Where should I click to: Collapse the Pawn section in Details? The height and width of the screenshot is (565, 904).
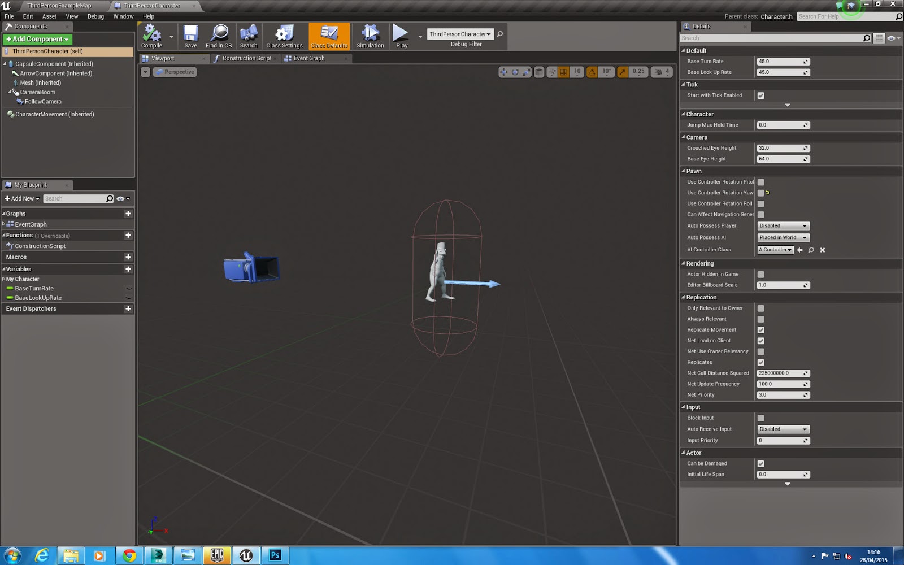(x=683, y=171)
